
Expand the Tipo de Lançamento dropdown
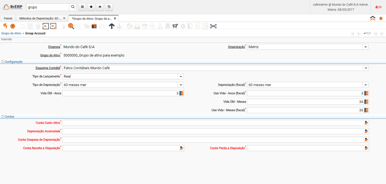tap(181, 77)
